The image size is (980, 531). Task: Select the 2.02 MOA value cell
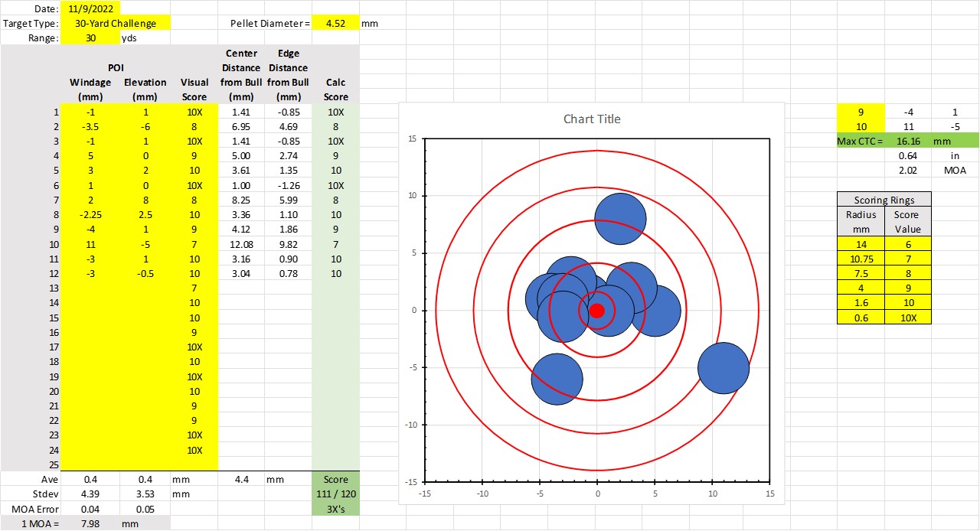pos(907,170)
